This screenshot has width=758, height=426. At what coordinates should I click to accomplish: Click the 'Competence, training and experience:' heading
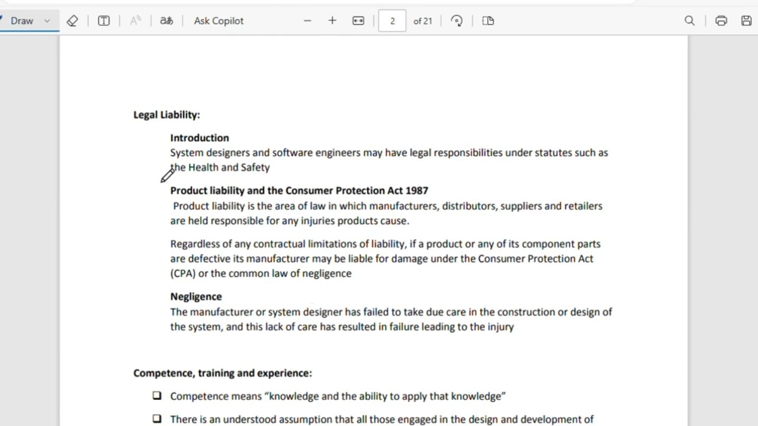(223, 373)
